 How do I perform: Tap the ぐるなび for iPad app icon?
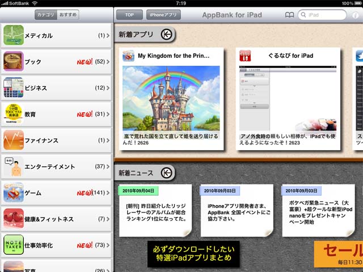coord(245,56)
